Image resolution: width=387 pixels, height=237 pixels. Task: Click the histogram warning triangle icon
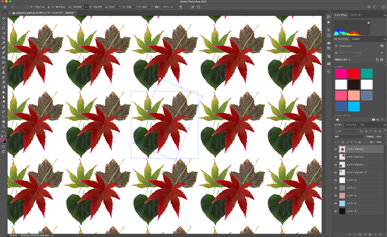point(368,23)
